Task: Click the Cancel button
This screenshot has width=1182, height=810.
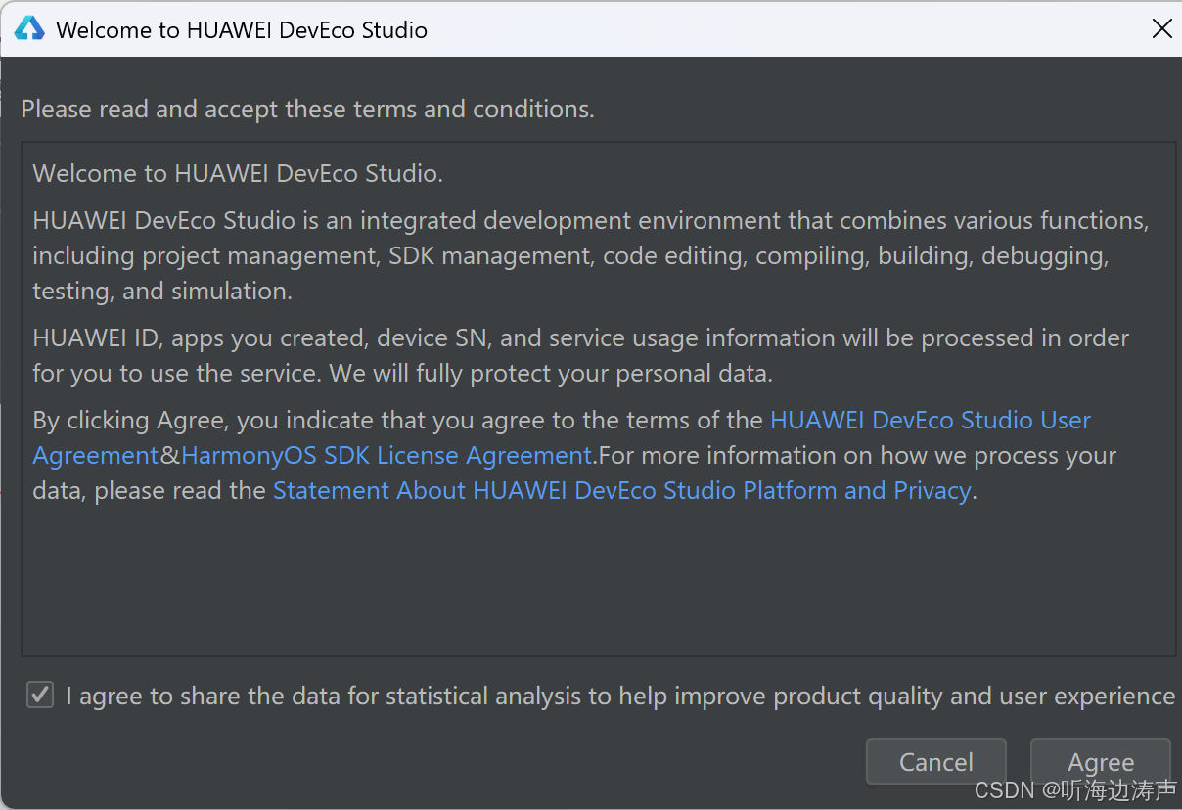Action: (936, 762)
